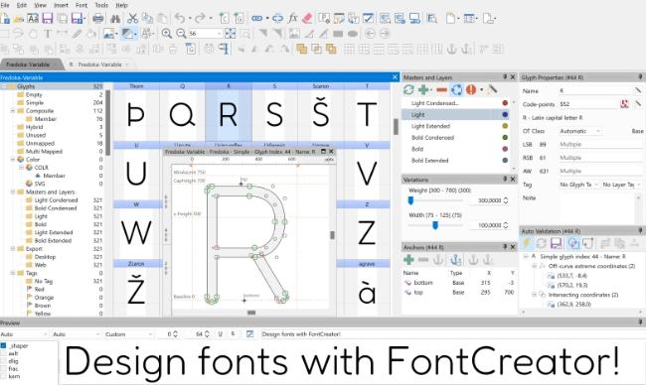Image resolution: width=646 pixels, height=385 pixels.
Task: Click the Width slider handle
Action: 435,225
